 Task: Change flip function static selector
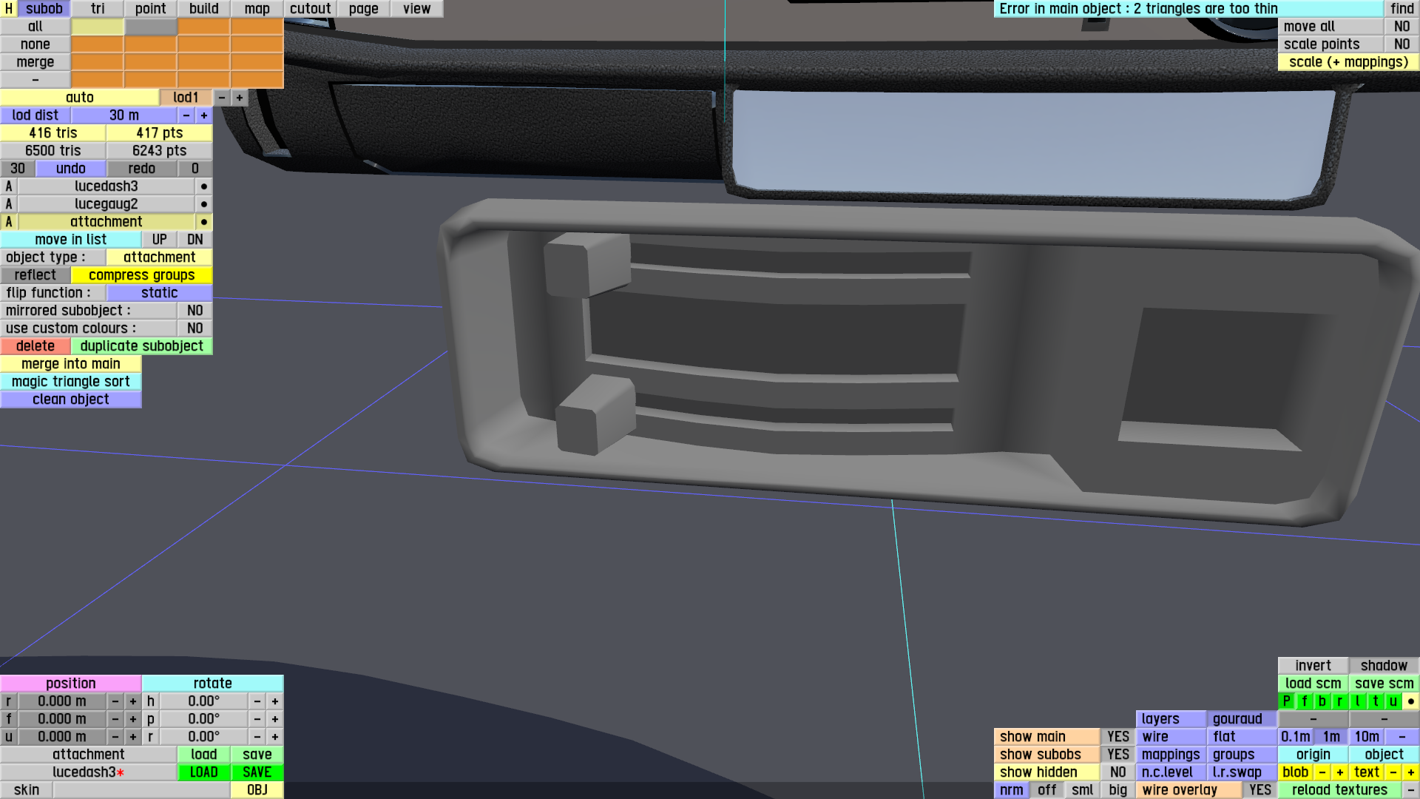159,293
